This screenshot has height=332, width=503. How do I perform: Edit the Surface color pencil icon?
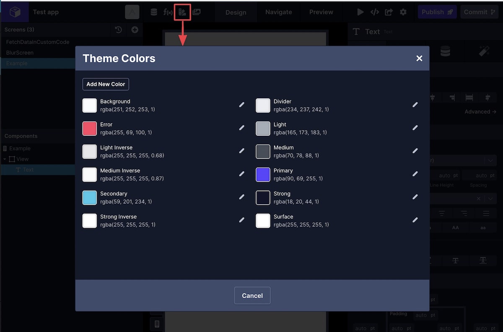(415, 220)
